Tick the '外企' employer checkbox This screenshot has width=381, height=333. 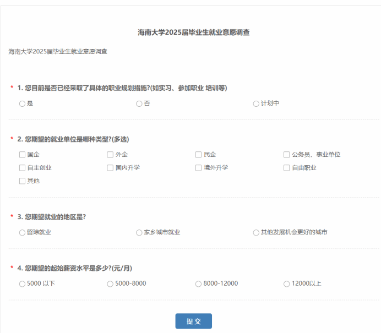(110, 155)
